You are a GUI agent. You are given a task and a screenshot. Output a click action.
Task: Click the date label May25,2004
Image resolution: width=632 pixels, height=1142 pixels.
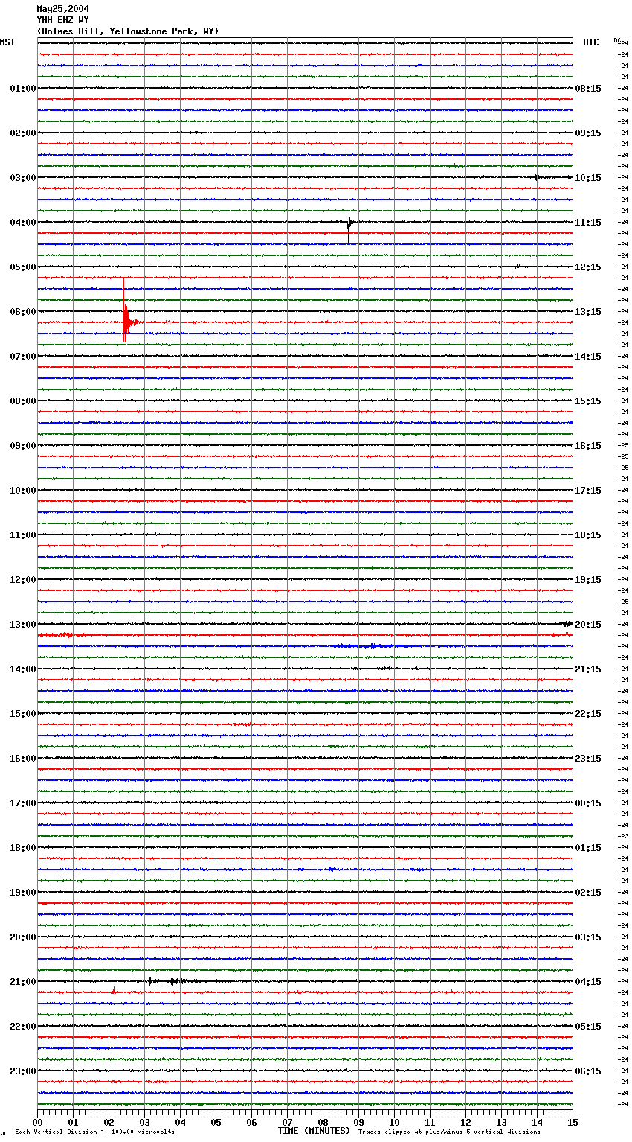coord(62,9)
